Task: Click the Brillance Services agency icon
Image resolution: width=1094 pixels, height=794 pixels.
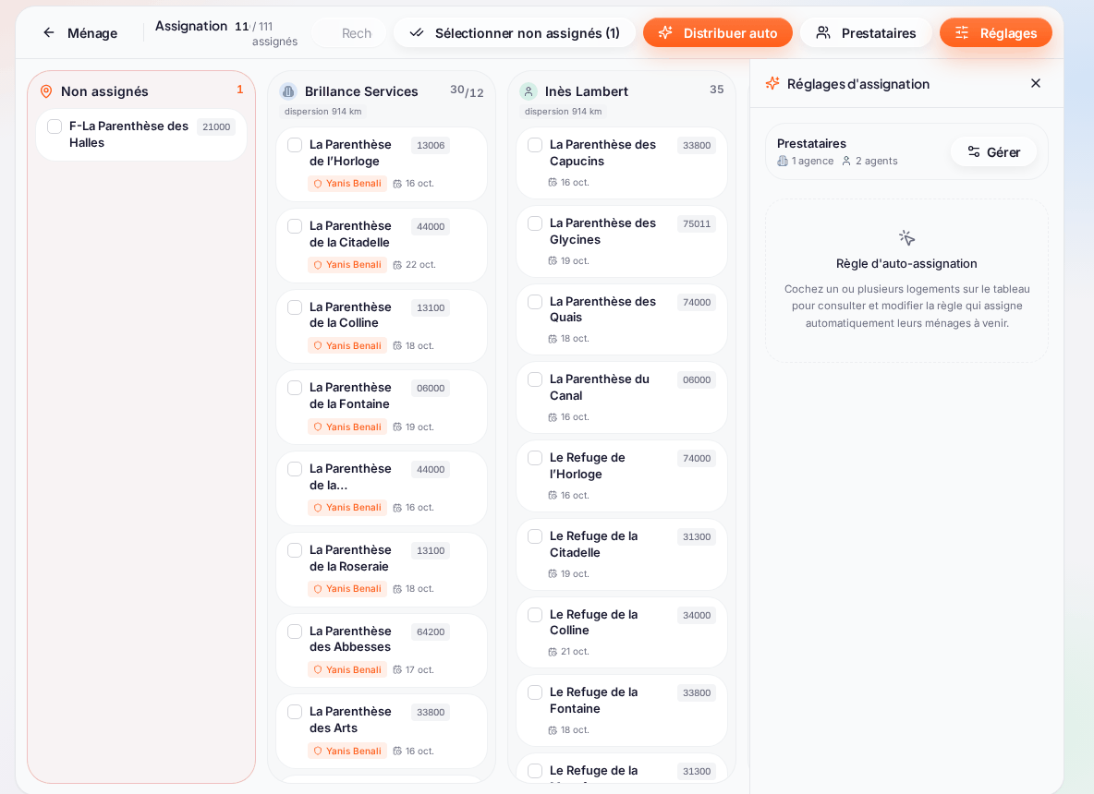Action: (288, 91)
